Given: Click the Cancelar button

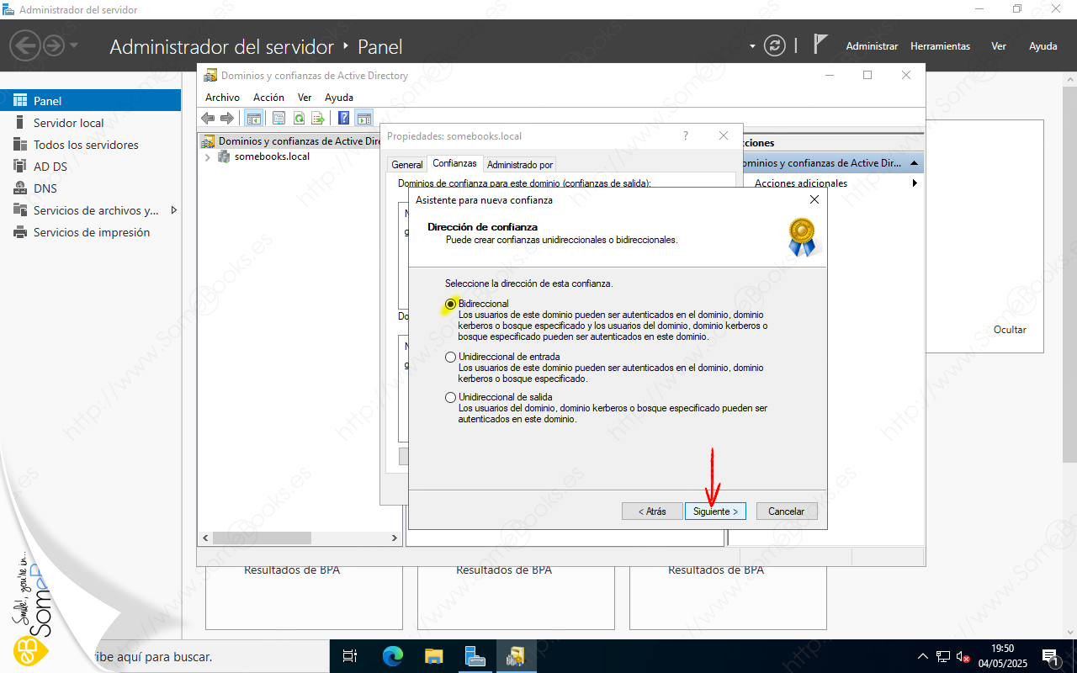Looking at the screenshot, I should (787, 511).
